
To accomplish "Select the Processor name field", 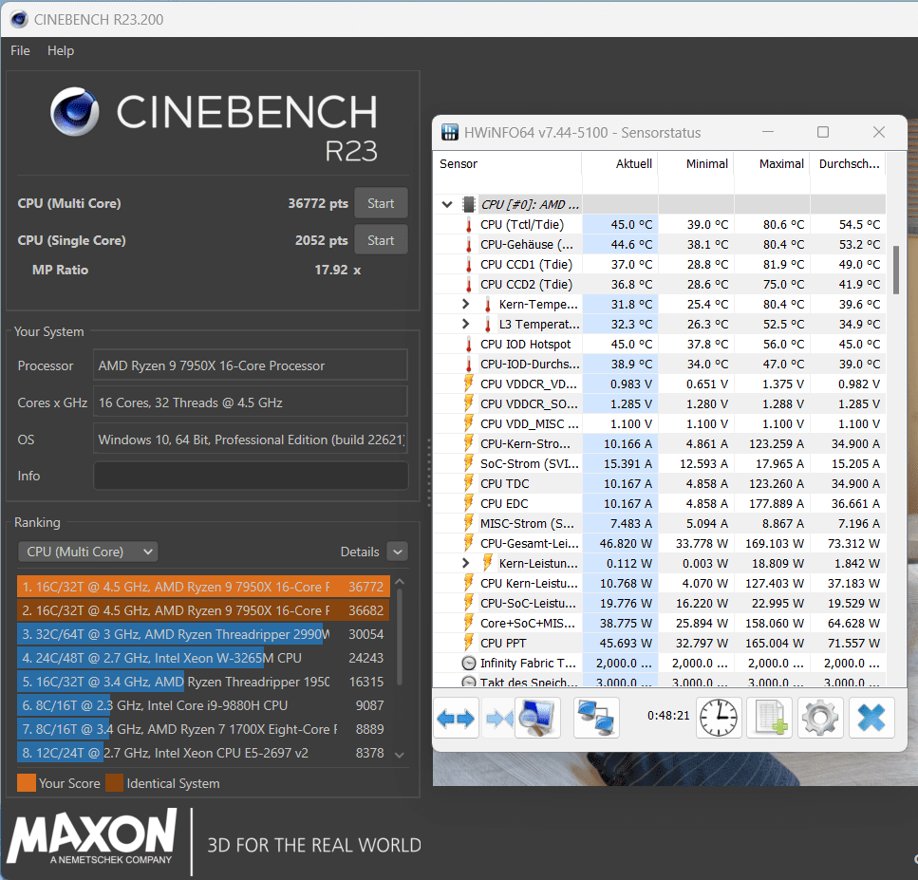I will (251, 365).
